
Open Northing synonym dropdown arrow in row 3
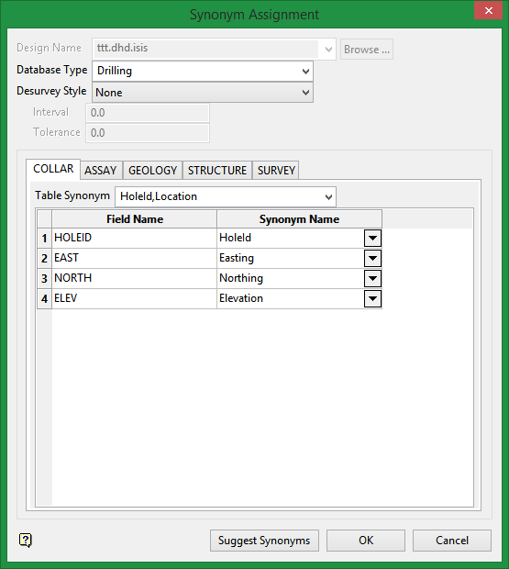click(x=372, y=279)
